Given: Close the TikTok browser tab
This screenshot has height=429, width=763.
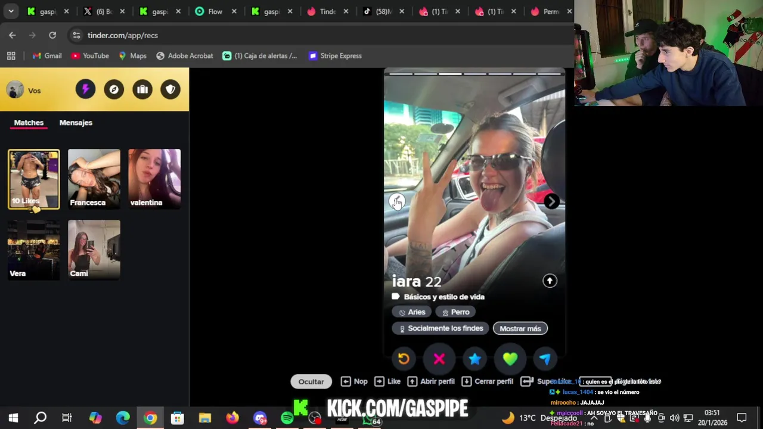Looking at the screenshot, I should click(402, 11).
